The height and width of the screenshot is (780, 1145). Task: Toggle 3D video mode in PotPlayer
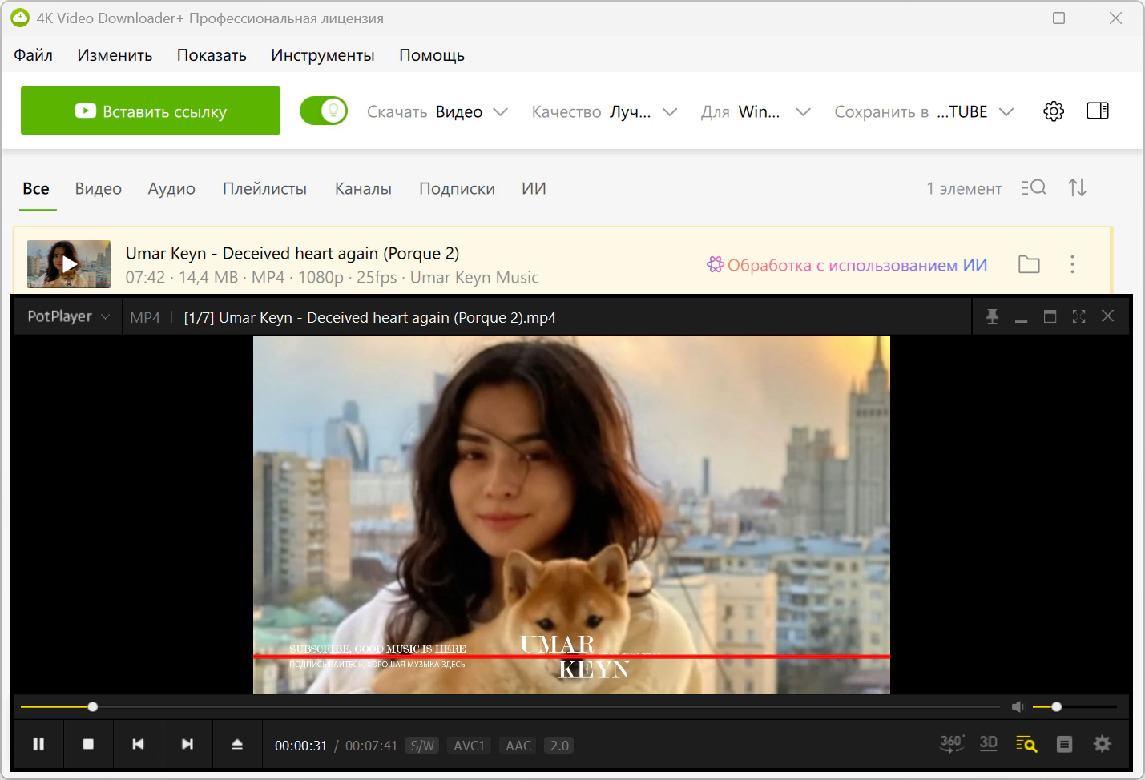(x=989, y=744)
